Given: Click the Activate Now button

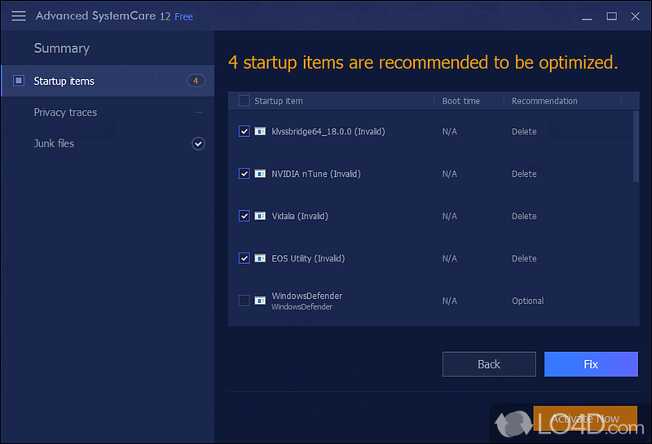Looking at the screenshot, I should click(585, 419).
